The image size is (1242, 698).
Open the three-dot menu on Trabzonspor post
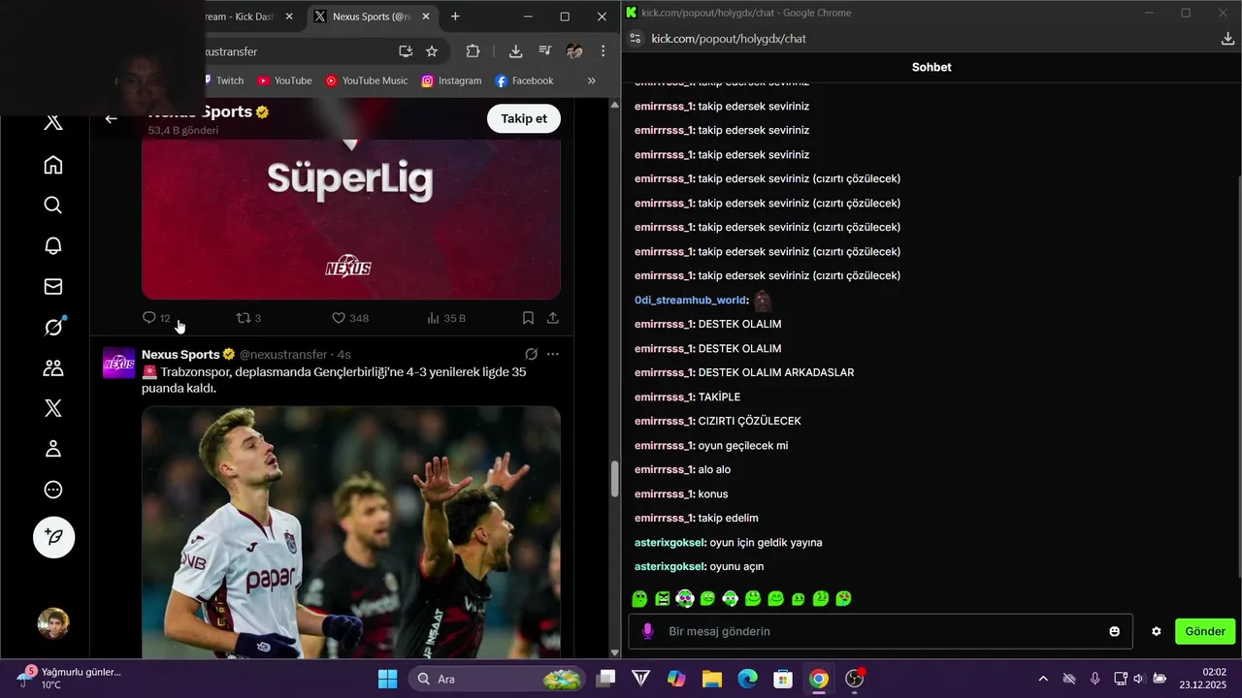(553, 355)
